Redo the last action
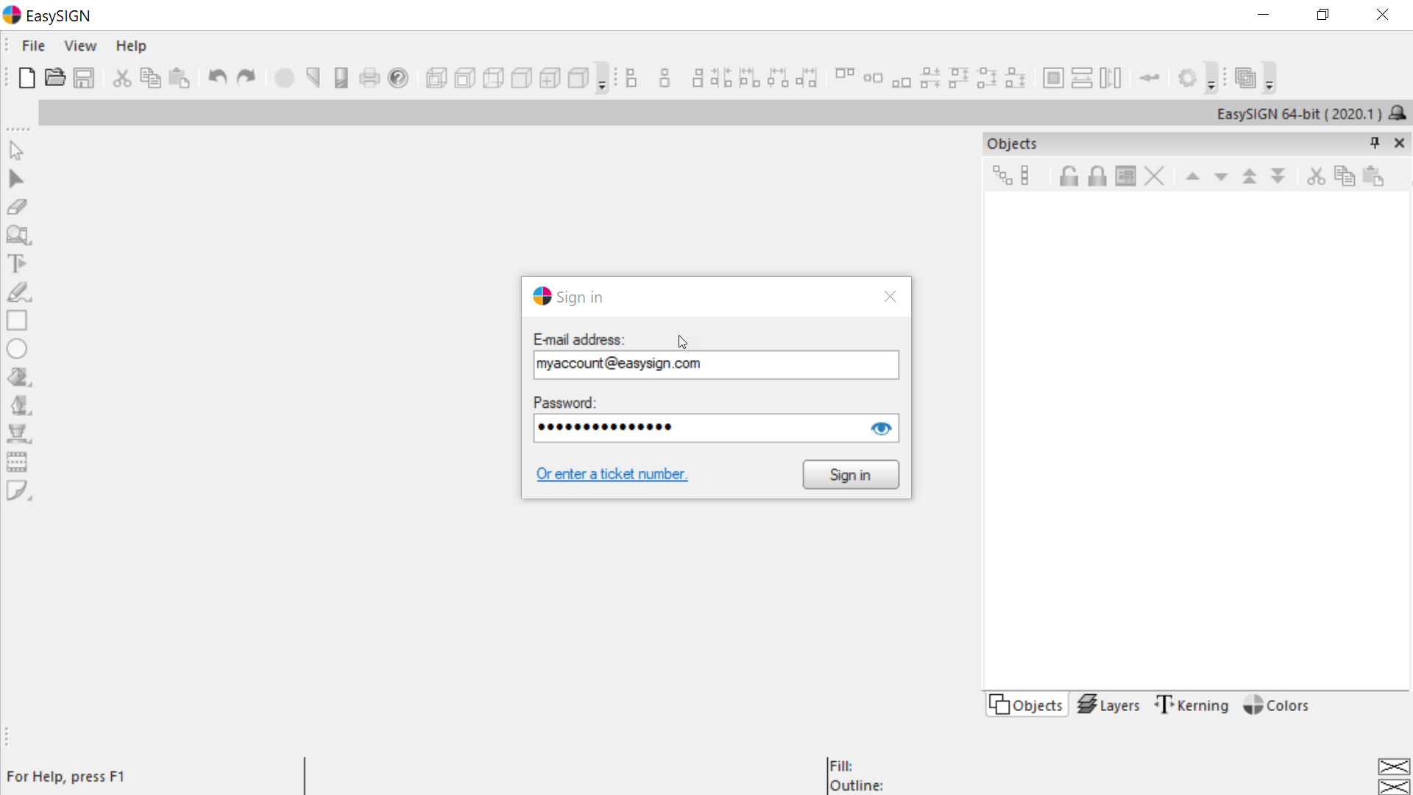The width and height of the screenshot is (1413, 795). tap(246, 77)
